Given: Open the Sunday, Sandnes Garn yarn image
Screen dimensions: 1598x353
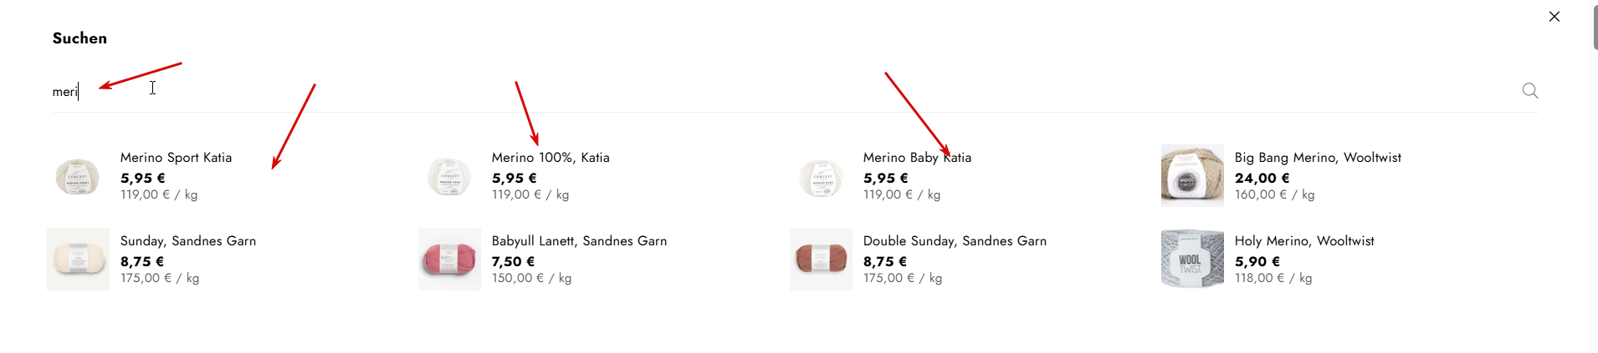Looking at the screenshot, I should pos(78,260).
